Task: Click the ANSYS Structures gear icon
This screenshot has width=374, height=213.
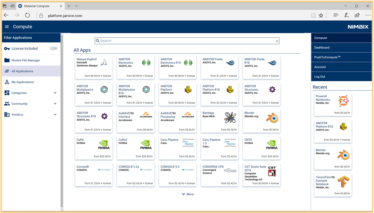Action: 272,90
